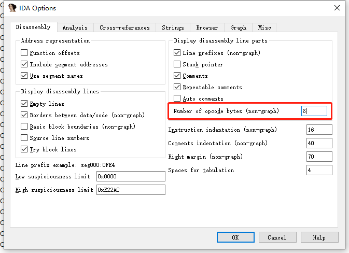The height and width of the screenshot is (253, 349).
Task: Click the Cancel button
Action: pos(277,237)
